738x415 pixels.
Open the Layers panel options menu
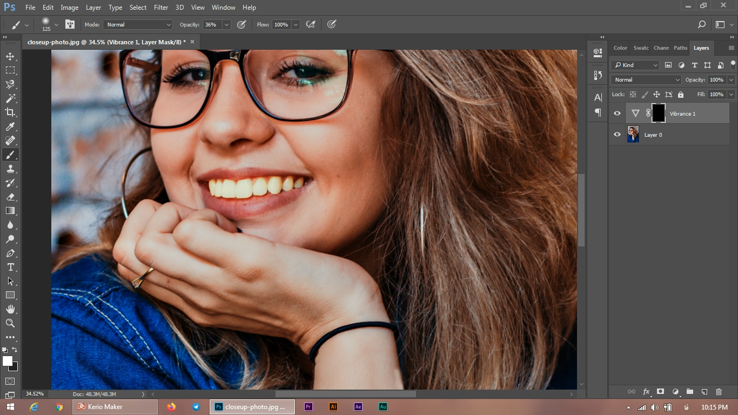(732, 48)
